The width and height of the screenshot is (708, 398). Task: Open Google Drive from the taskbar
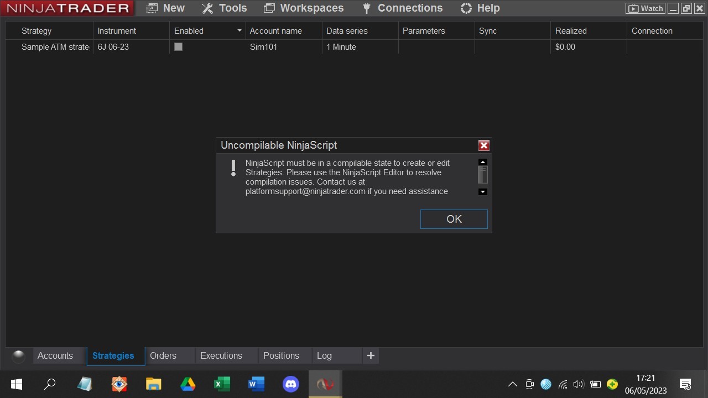tap(188, 384)
